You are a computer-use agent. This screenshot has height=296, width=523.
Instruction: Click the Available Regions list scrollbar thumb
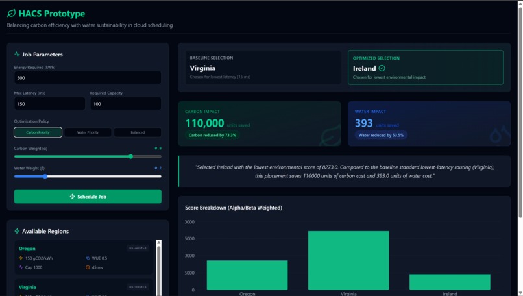click(159, 270)
